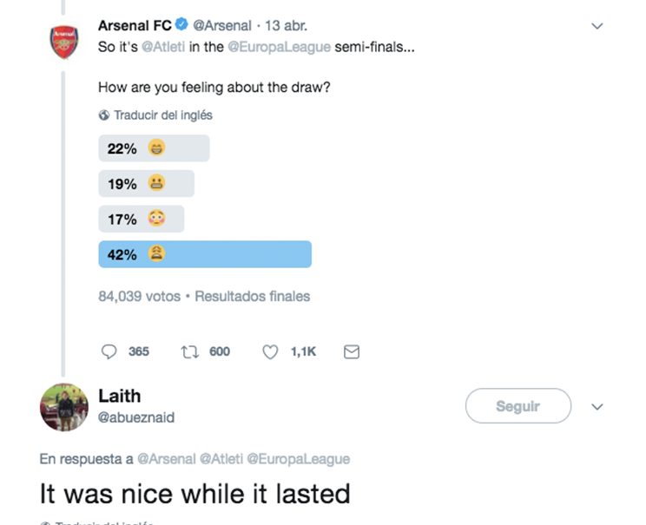Click the reply speech bubble icon
This screenshot has height=525, width=646.
(x=109, y=351)
